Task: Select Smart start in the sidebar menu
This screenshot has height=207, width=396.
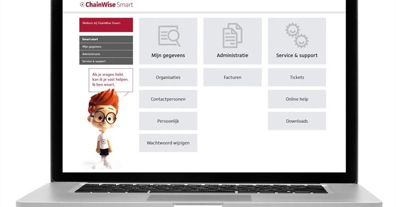Action: coord(106,40)
